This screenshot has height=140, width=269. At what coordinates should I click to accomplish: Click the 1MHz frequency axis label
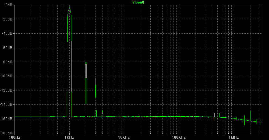tap(234, 137)
